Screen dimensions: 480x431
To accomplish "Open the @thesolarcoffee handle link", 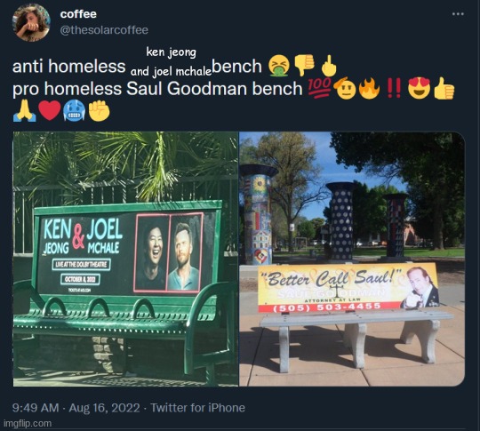I will 104,30.
